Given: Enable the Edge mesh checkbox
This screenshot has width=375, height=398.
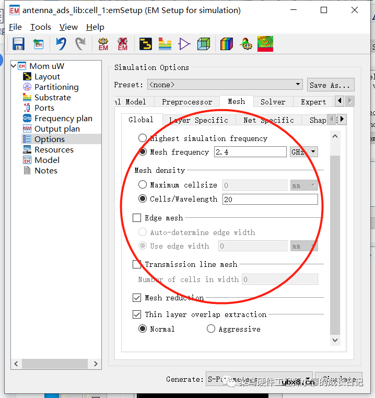Looking at the screenshot, I should [x=137, y=218].
